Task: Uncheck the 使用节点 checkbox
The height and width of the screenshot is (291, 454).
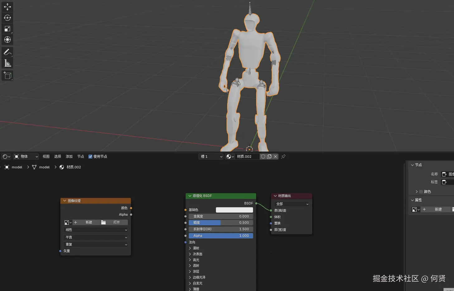Action: [90, 157]
